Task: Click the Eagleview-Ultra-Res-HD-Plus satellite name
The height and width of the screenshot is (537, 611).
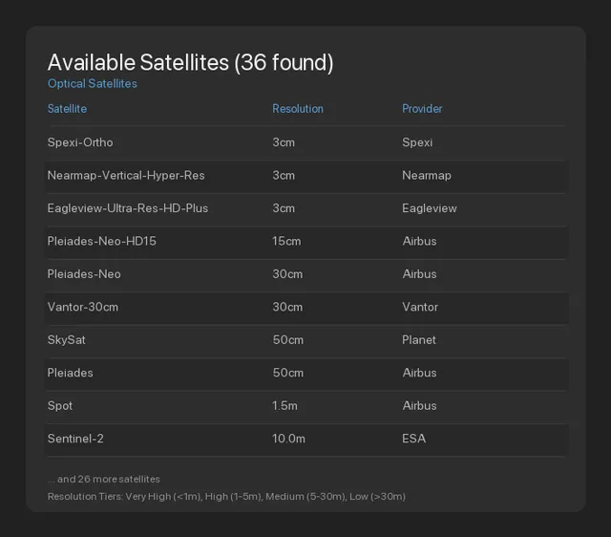Action: coord(128,208)
